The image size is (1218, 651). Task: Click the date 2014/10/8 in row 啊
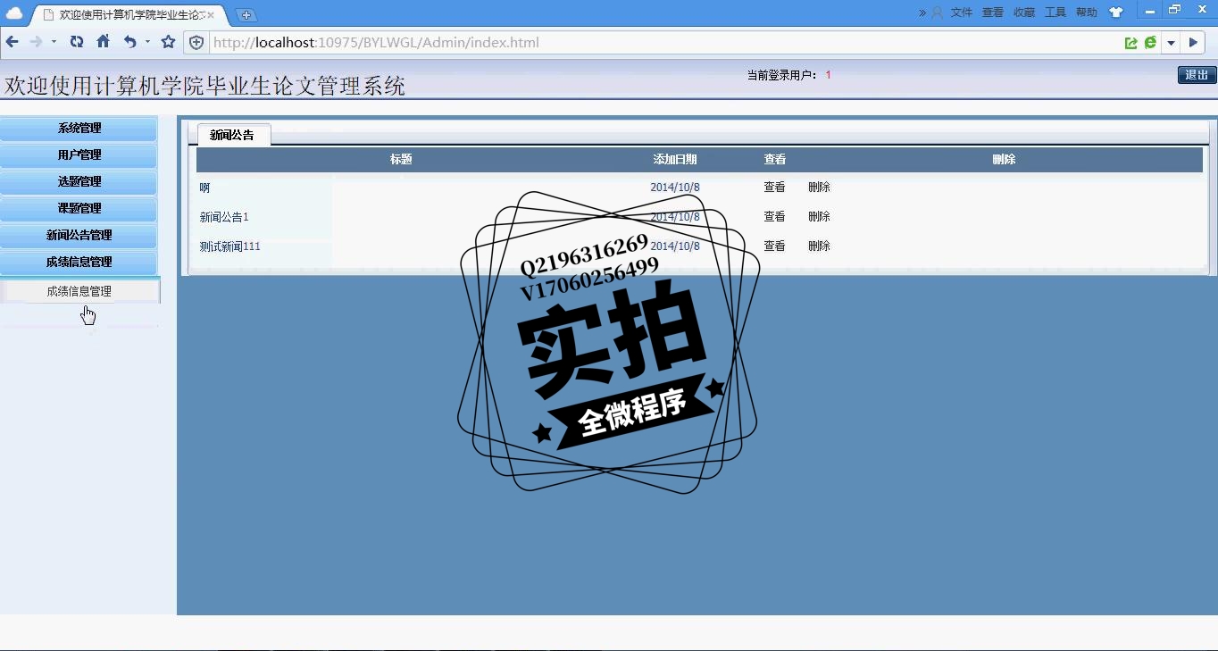point(675,188)
